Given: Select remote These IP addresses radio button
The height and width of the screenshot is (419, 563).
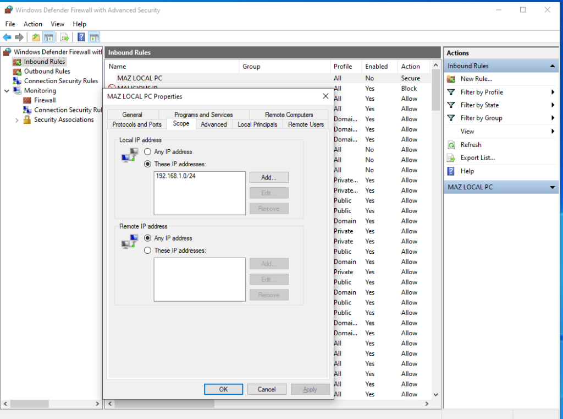Looking at the screenshot, I should tap(147, 250).
